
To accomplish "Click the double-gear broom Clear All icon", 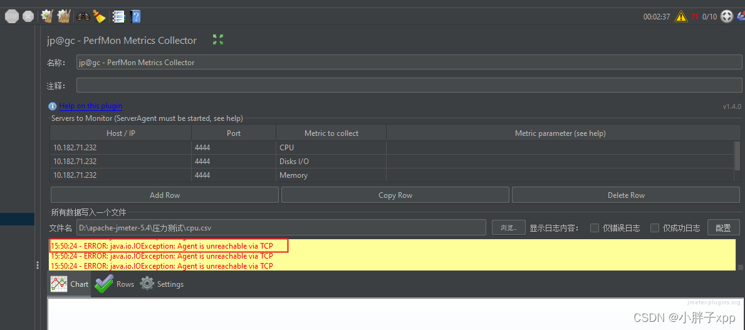I will pos(64,16).
